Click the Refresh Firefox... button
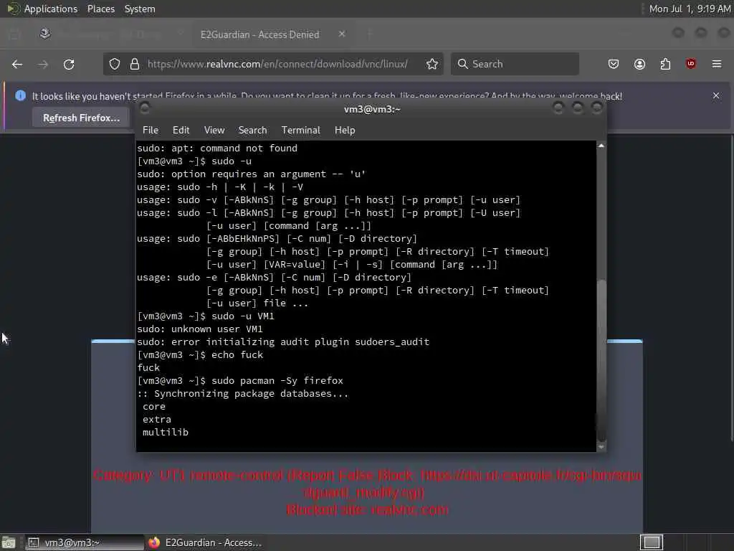This screenshot has width=734, height=551. coord(82,118)
